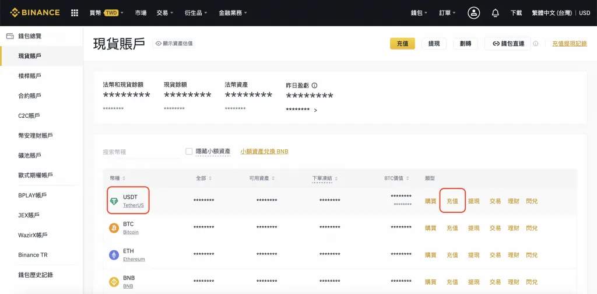Select 槓桿賬戶 in the sidebar

tap(30, 76)
